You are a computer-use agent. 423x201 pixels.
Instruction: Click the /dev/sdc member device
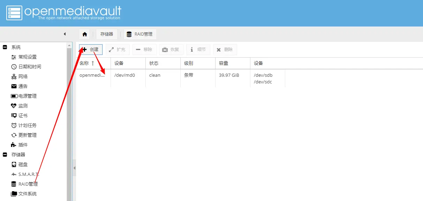[x=263, y=82]
